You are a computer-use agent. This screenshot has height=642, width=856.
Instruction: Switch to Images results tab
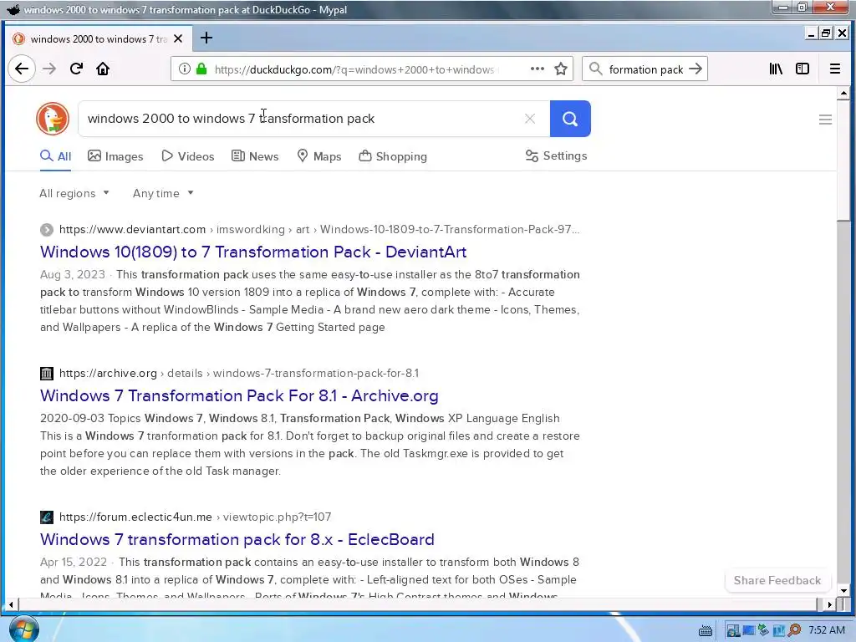tap(115, 156)
